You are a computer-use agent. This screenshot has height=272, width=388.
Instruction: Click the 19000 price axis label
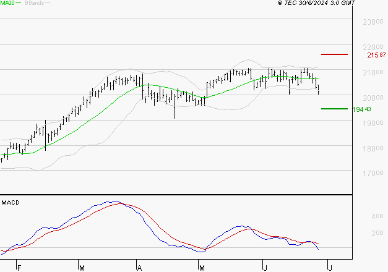(x=373, y=123)
